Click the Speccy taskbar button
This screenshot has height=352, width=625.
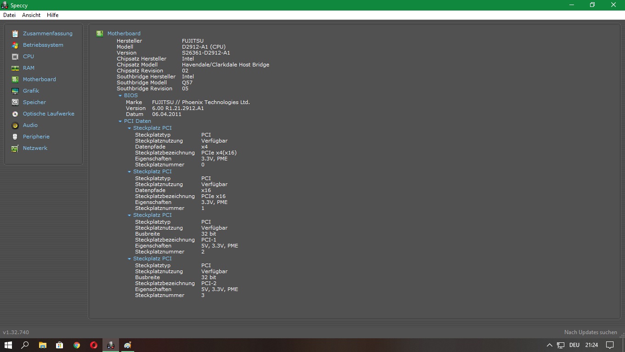pos(111,345)
